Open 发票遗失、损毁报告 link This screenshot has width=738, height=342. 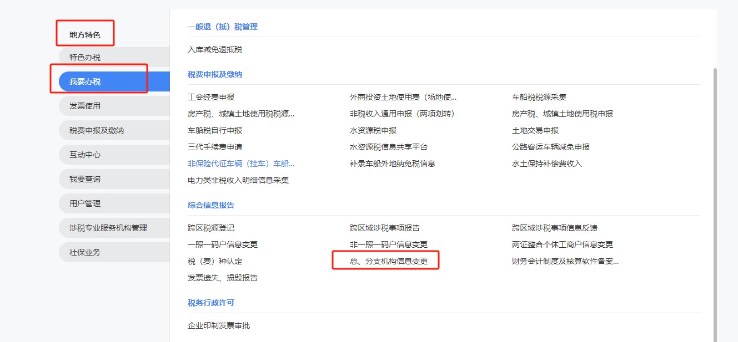(223, 278)
